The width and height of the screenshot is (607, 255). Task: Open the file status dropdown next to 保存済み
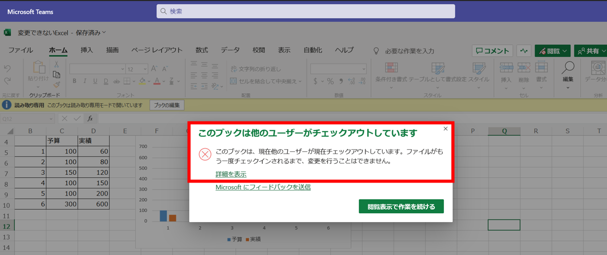coord(104,33)
